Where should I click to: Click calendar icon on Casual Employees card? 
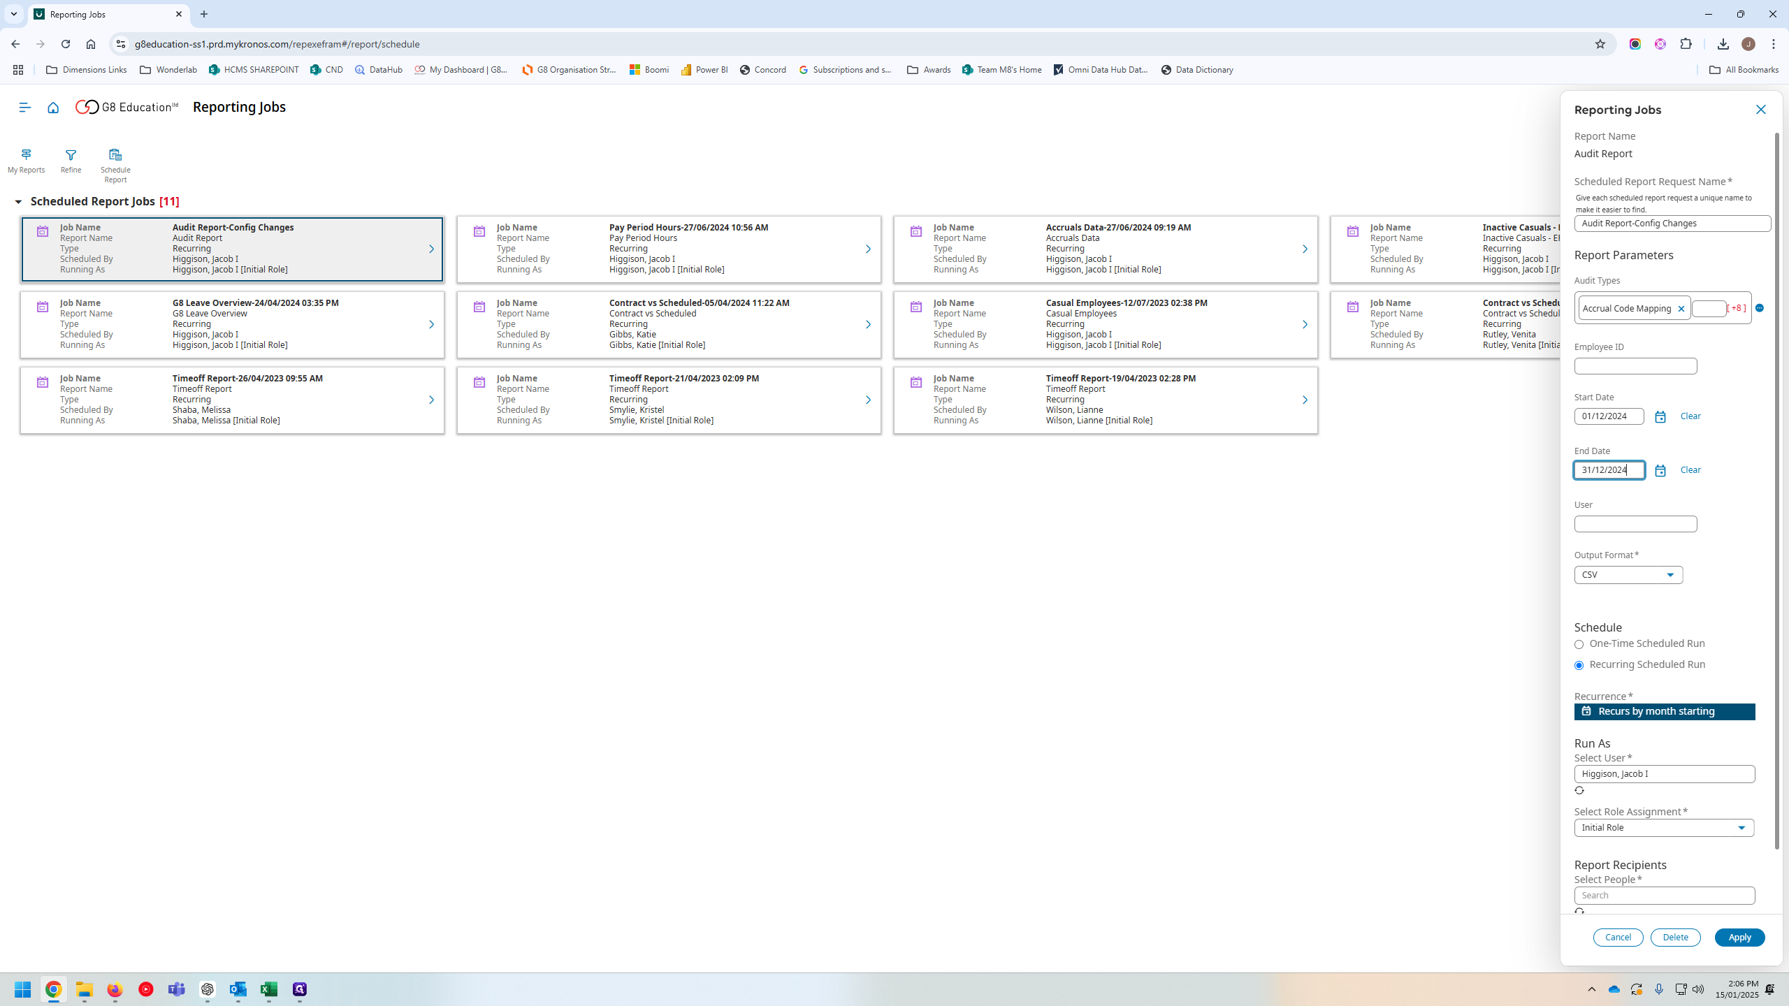pyautogui.click(x=916, y=307)
